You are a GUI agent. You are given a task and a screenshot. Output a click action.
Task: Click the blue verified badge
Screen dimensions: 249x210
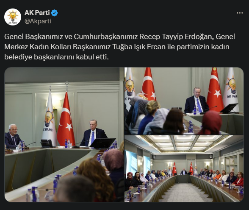pos(55,13)
